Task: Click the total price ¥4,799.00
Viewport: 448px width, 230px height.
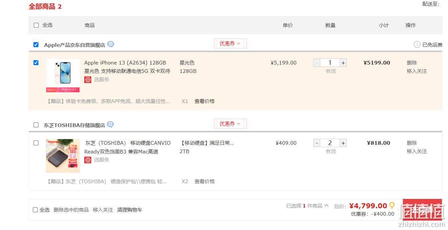Action: click(x=368, y=206)
